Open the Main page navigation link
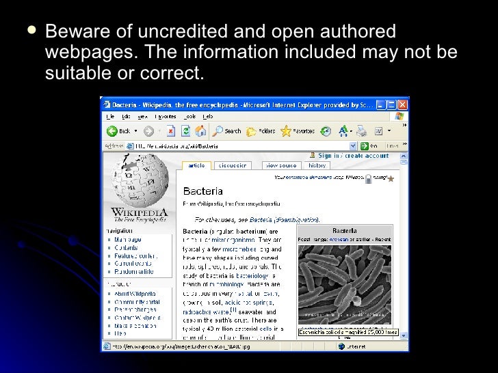The image size is (498, 373). (x=128, y=240)
